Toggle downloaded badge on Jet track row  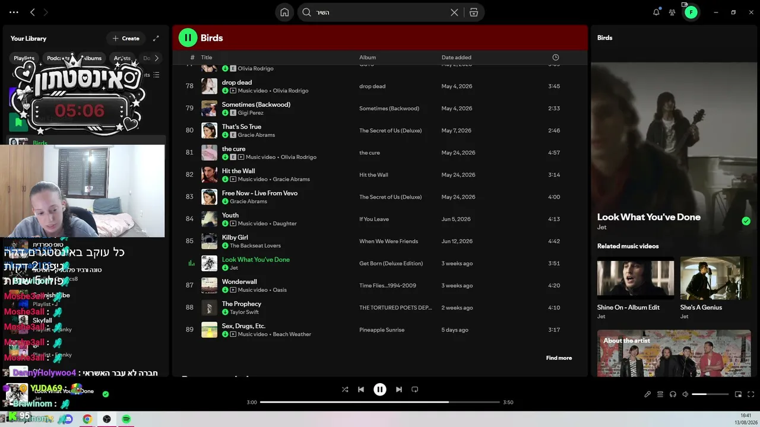pos(225,268)
